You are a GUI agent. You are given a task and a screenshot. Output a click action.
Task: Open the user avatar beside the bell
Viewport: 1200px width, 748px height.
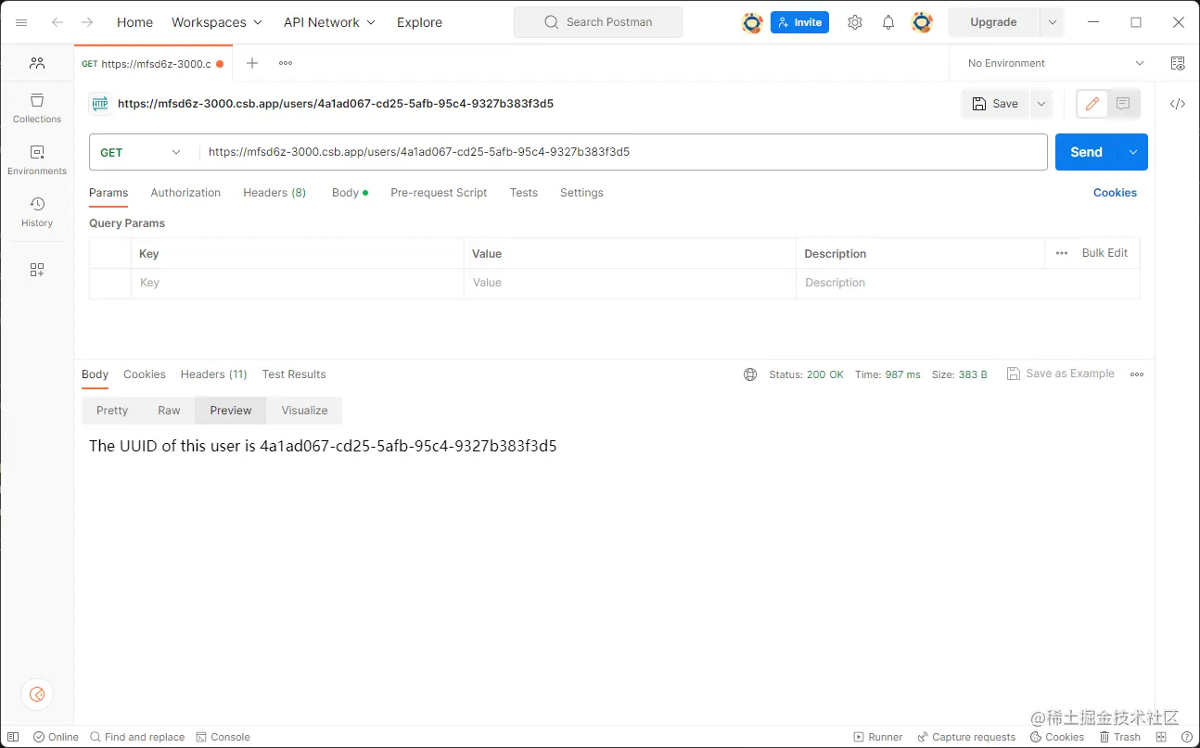point(922,22)
